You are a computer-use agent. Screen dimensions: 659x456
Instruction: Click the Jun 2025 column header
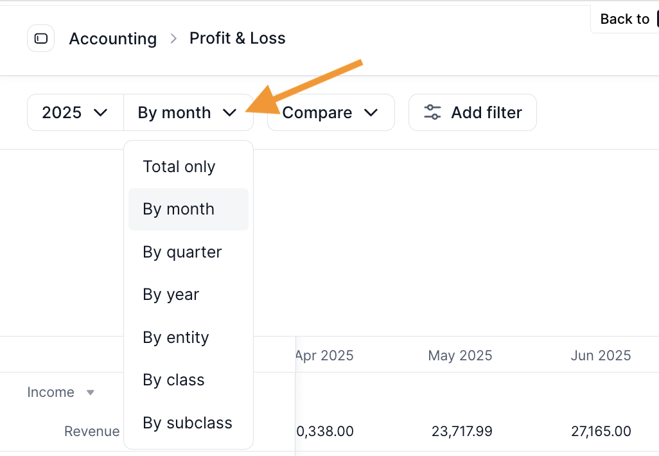pyautogui.click(x=601, y=355)
